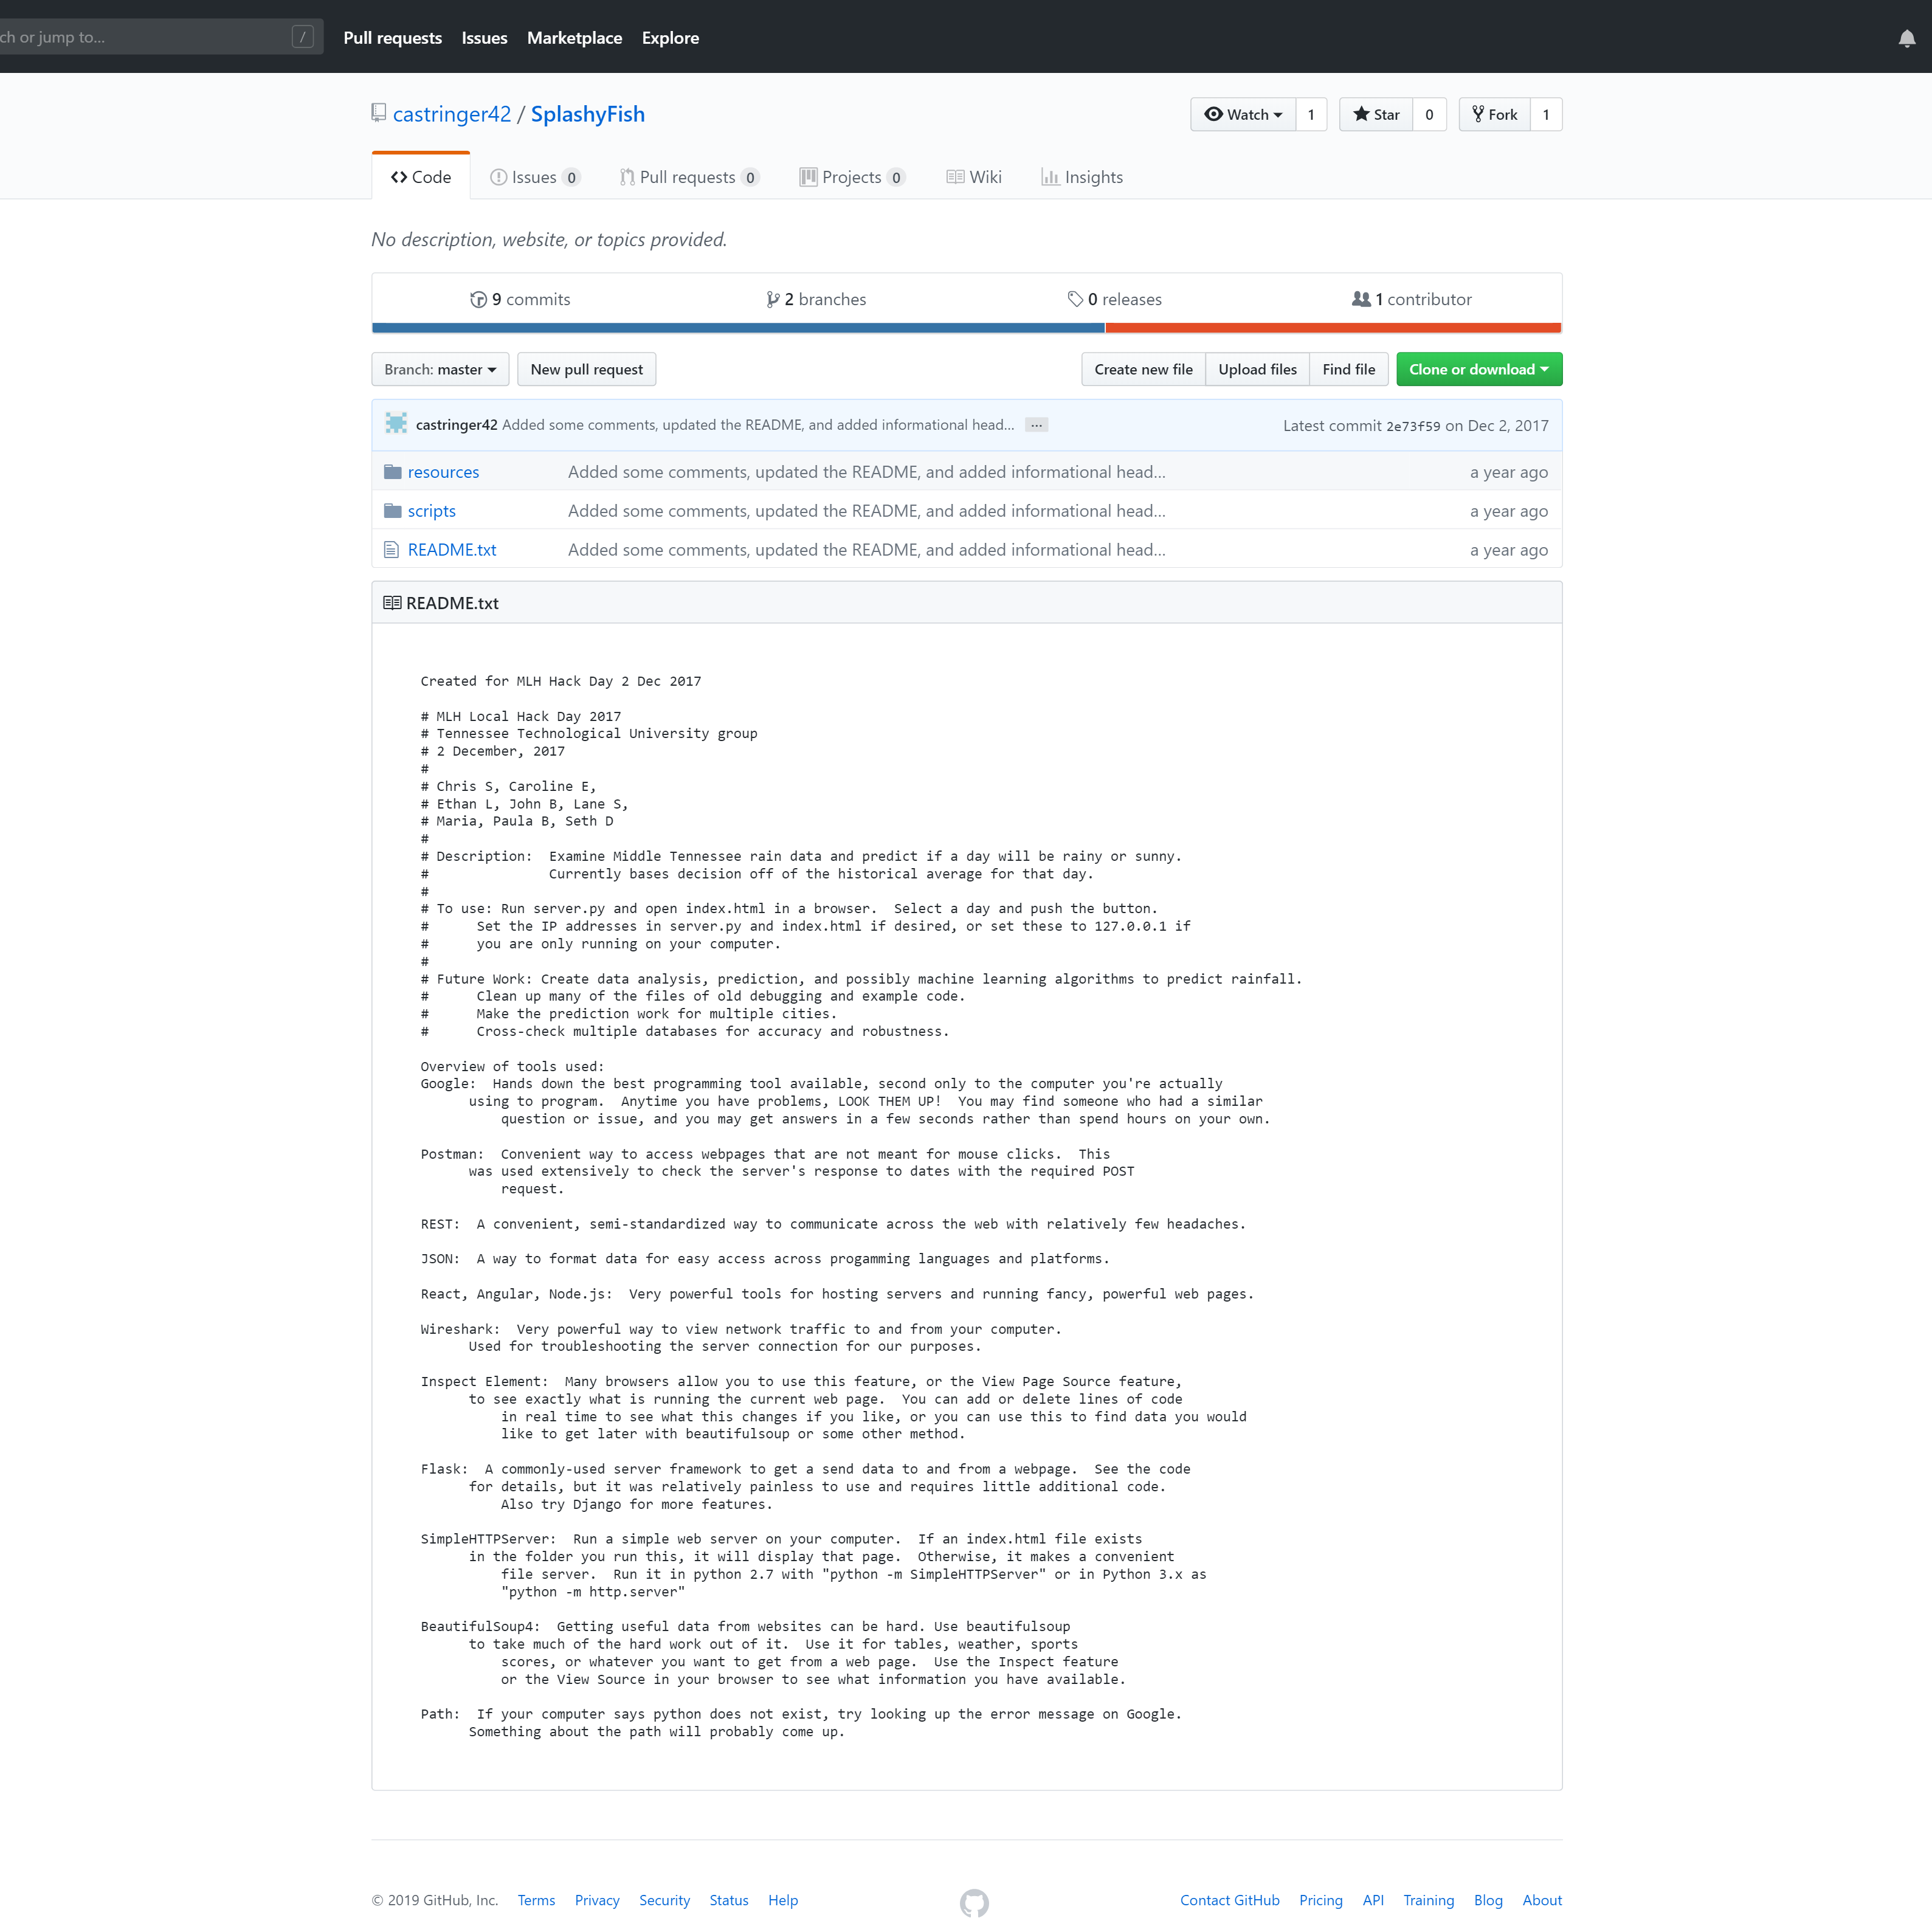1932x1932 pixels.
Task: Expand commit message ellipsis button
Action: pyautogui.click(x=1036, y=425)
